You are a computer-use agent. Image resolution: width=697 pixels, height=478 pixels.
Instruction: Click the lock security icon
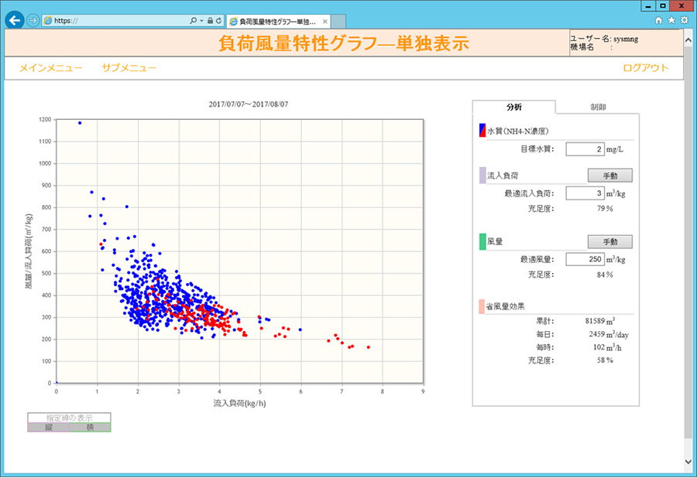[210, 20]
